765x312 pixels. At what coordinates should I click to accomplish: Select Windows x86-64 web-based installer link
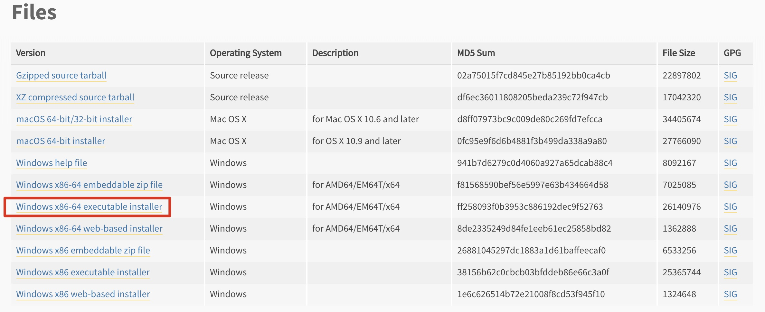point(89,229)
